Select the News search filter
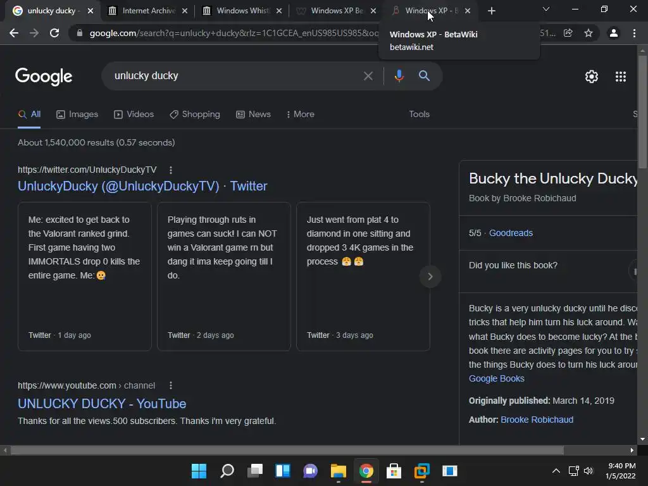 tap(253, 115)
